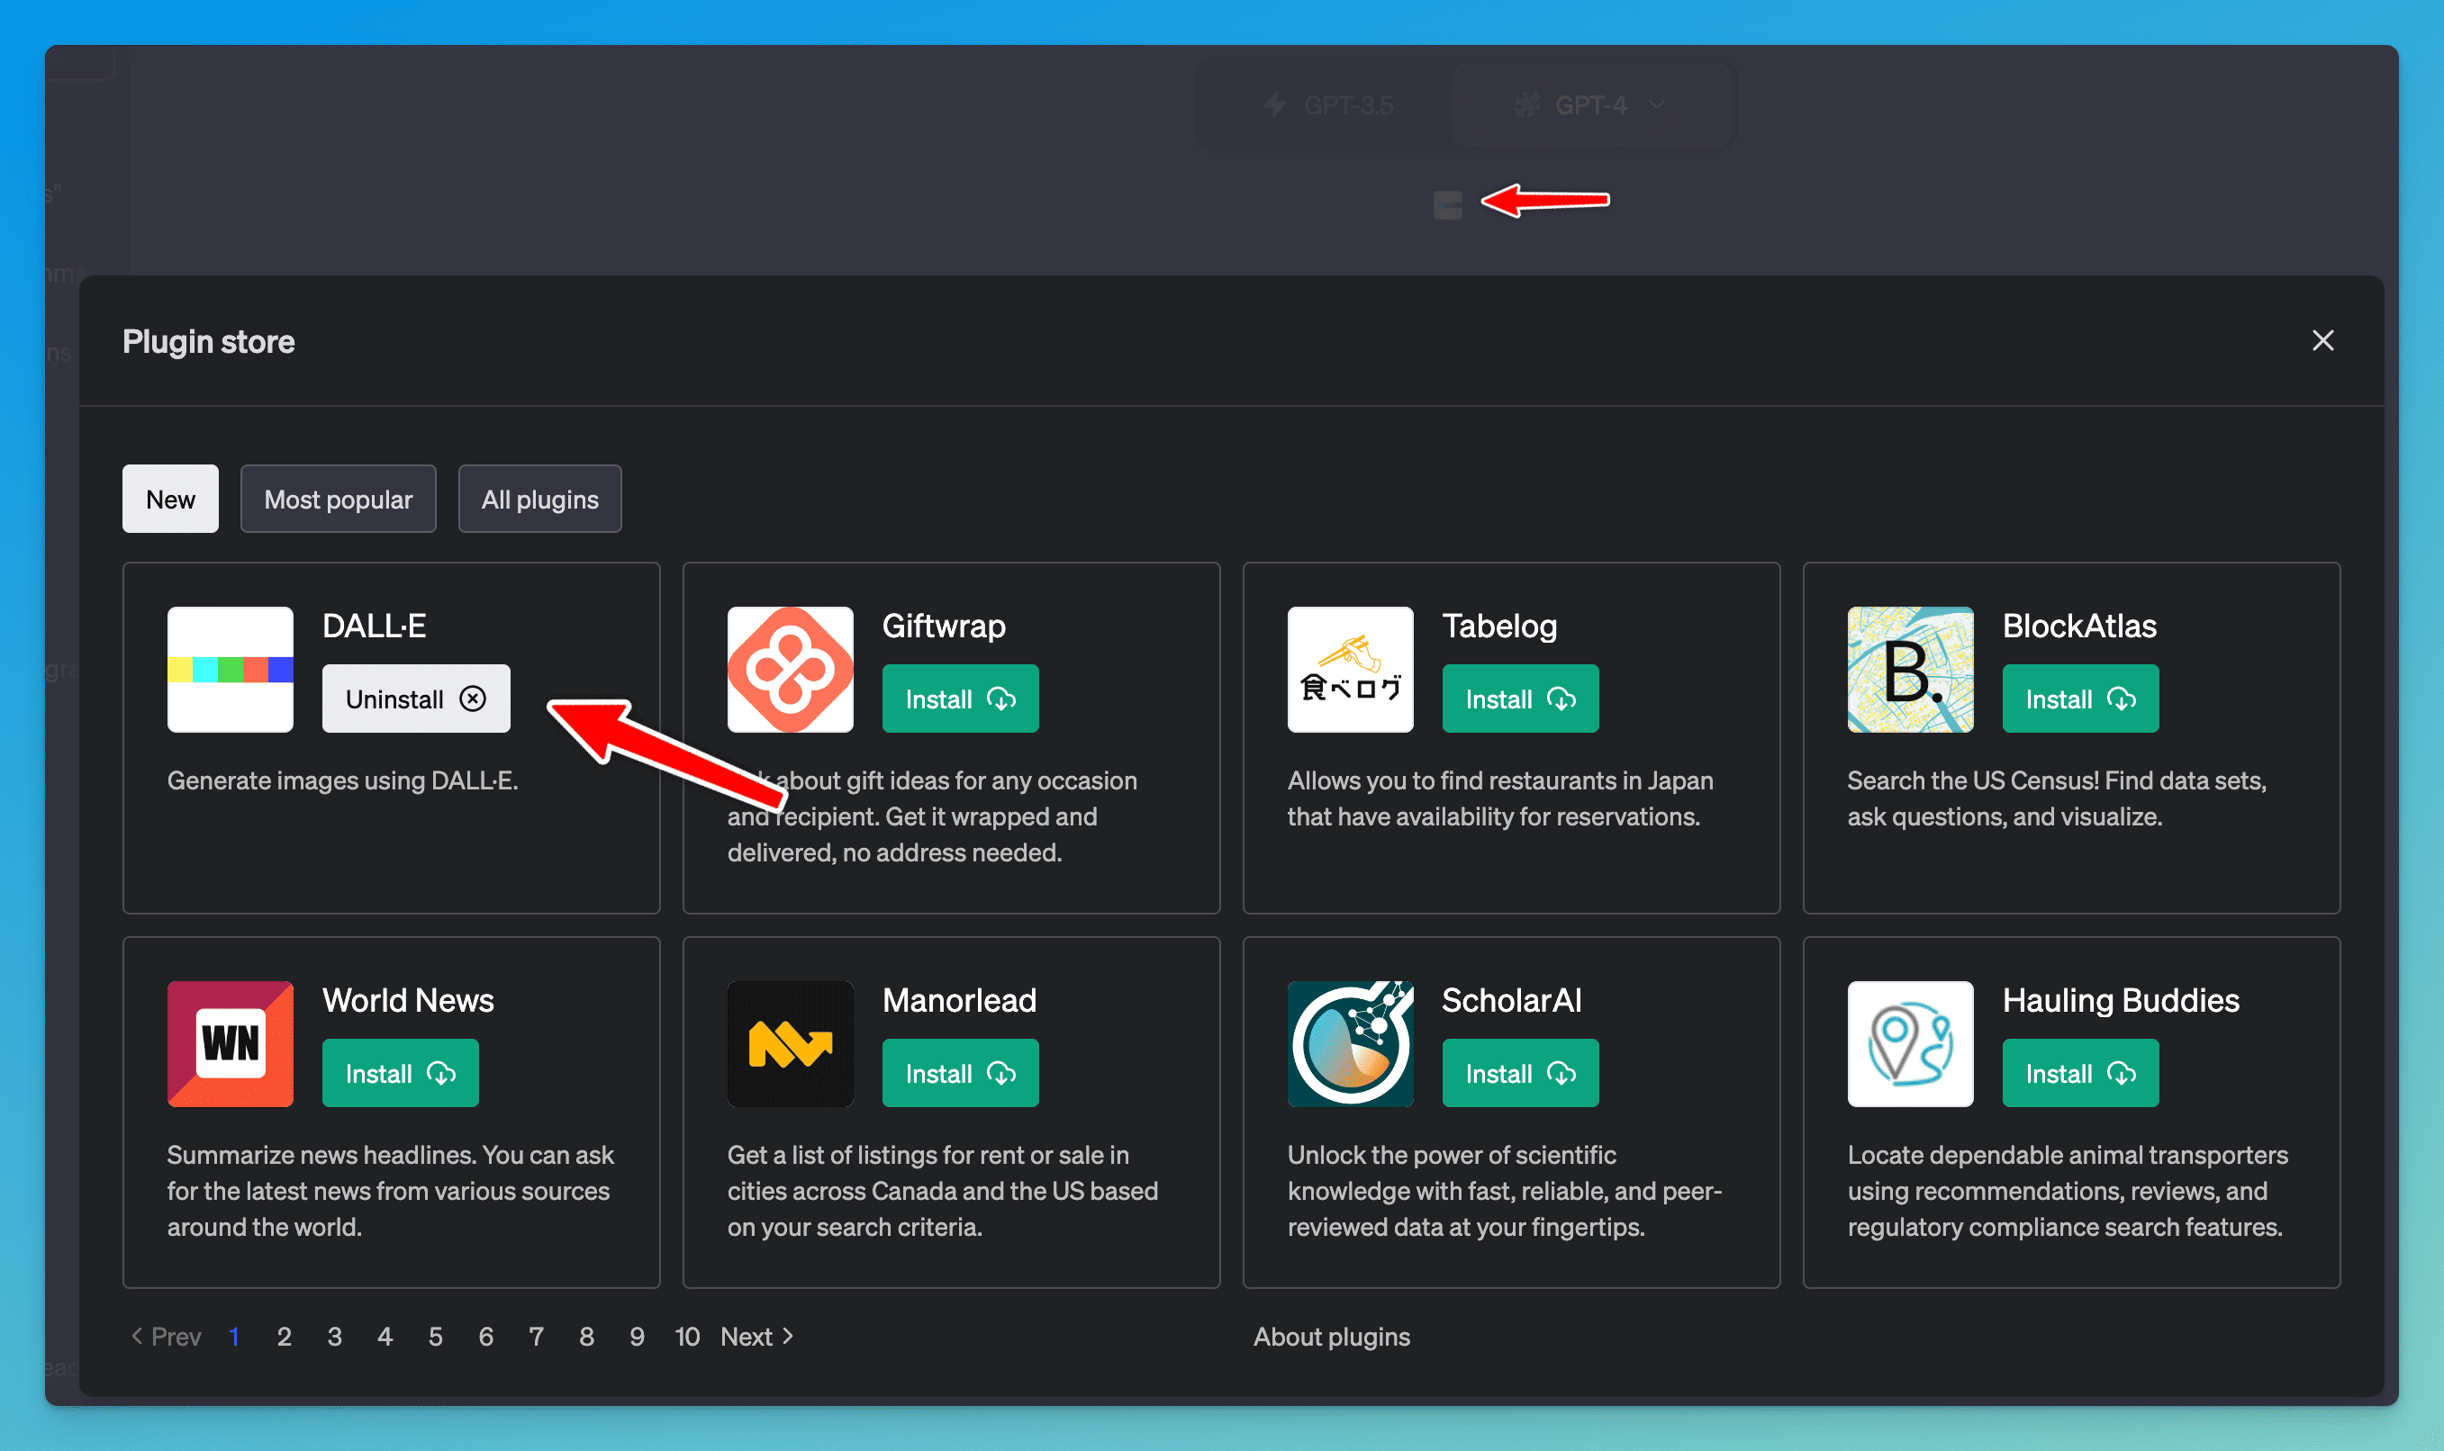
Task: Click the Hauling Buddies animal transporters description
Action: click(2068, 1191)
